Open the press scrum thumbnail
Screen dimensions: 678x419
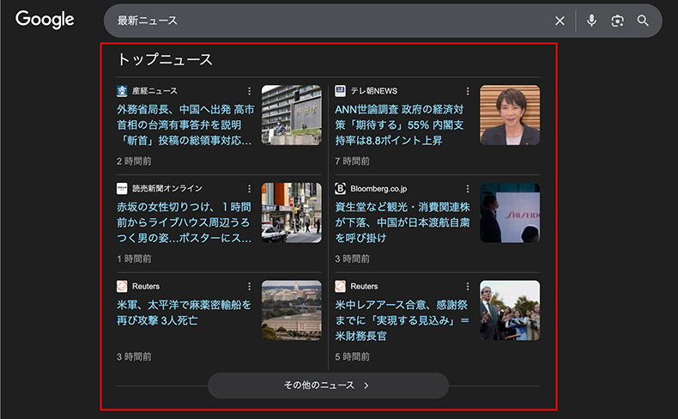coord(510,311)
